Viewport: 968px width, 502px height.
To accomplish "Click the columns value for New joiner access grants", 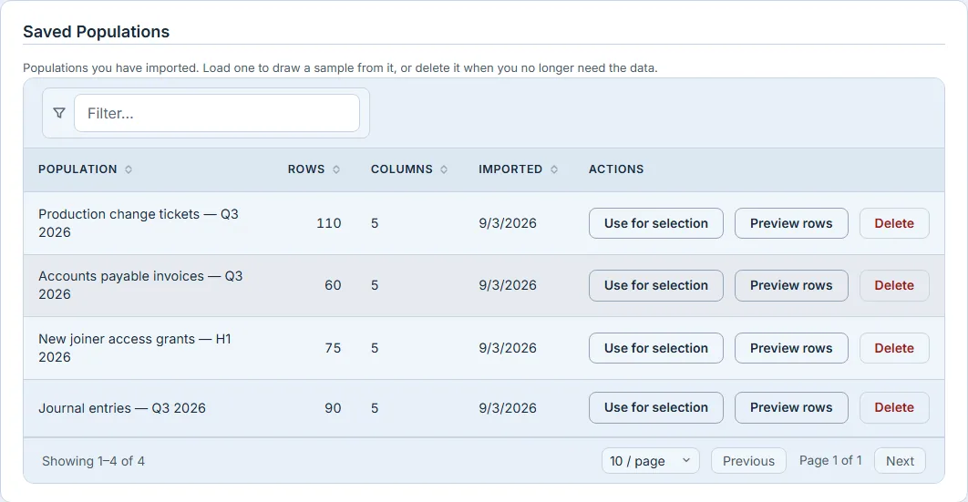I will (375, 348).
